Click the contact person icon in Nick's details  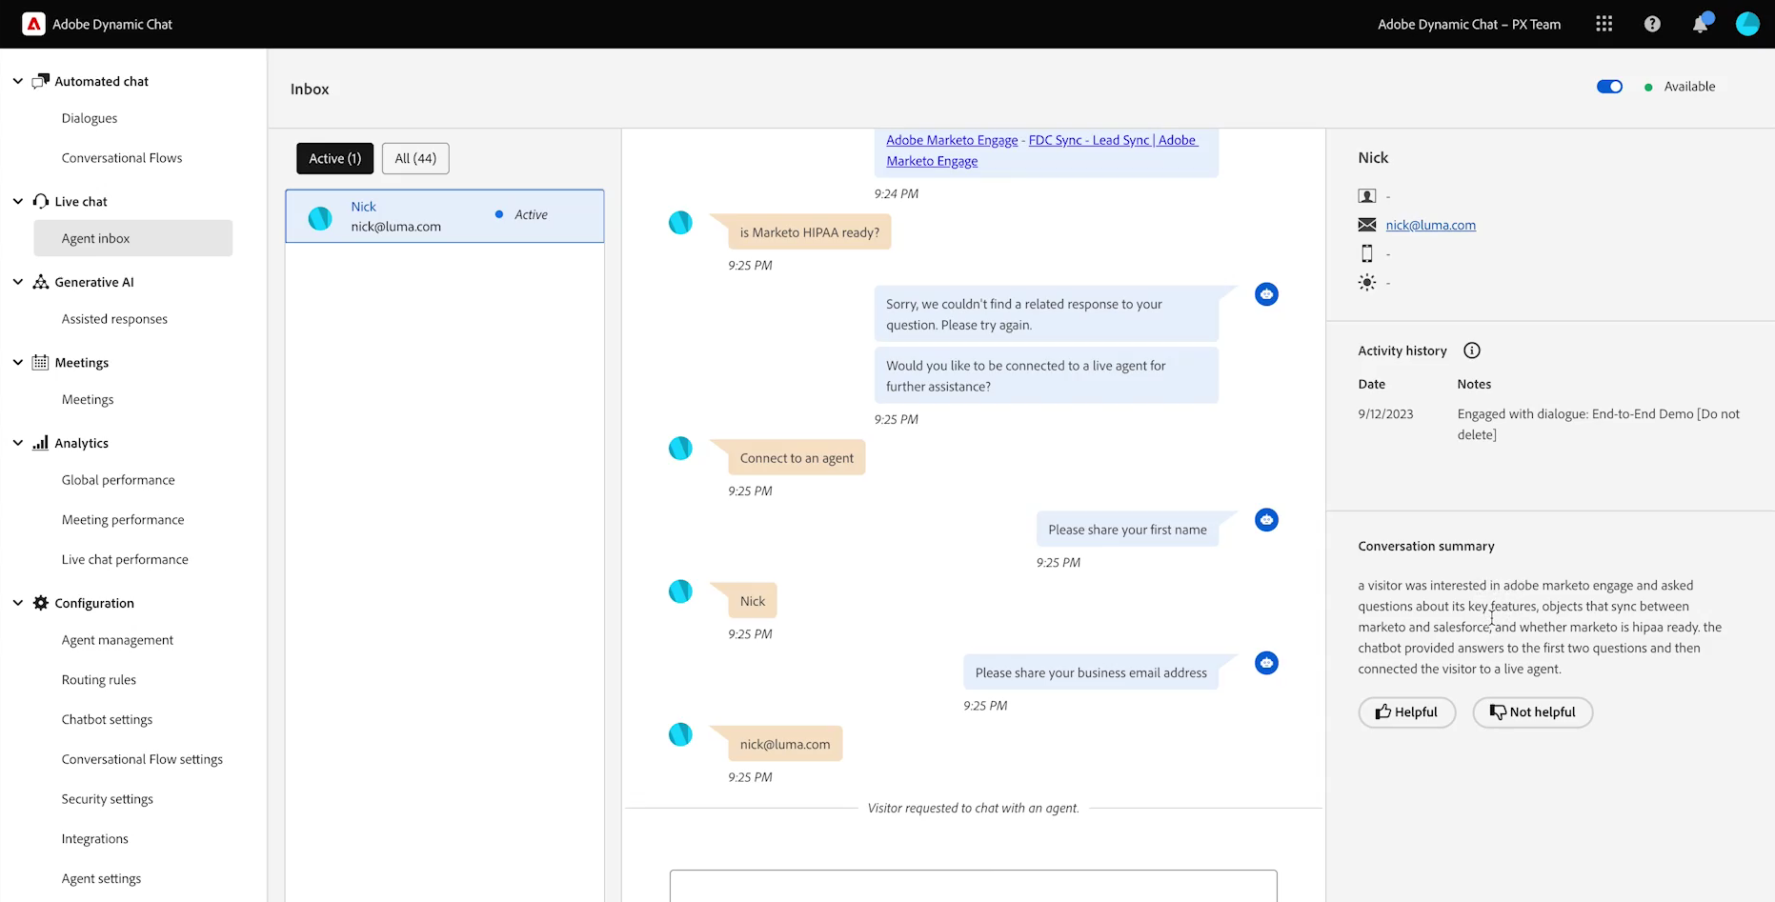pos(1367,195)
